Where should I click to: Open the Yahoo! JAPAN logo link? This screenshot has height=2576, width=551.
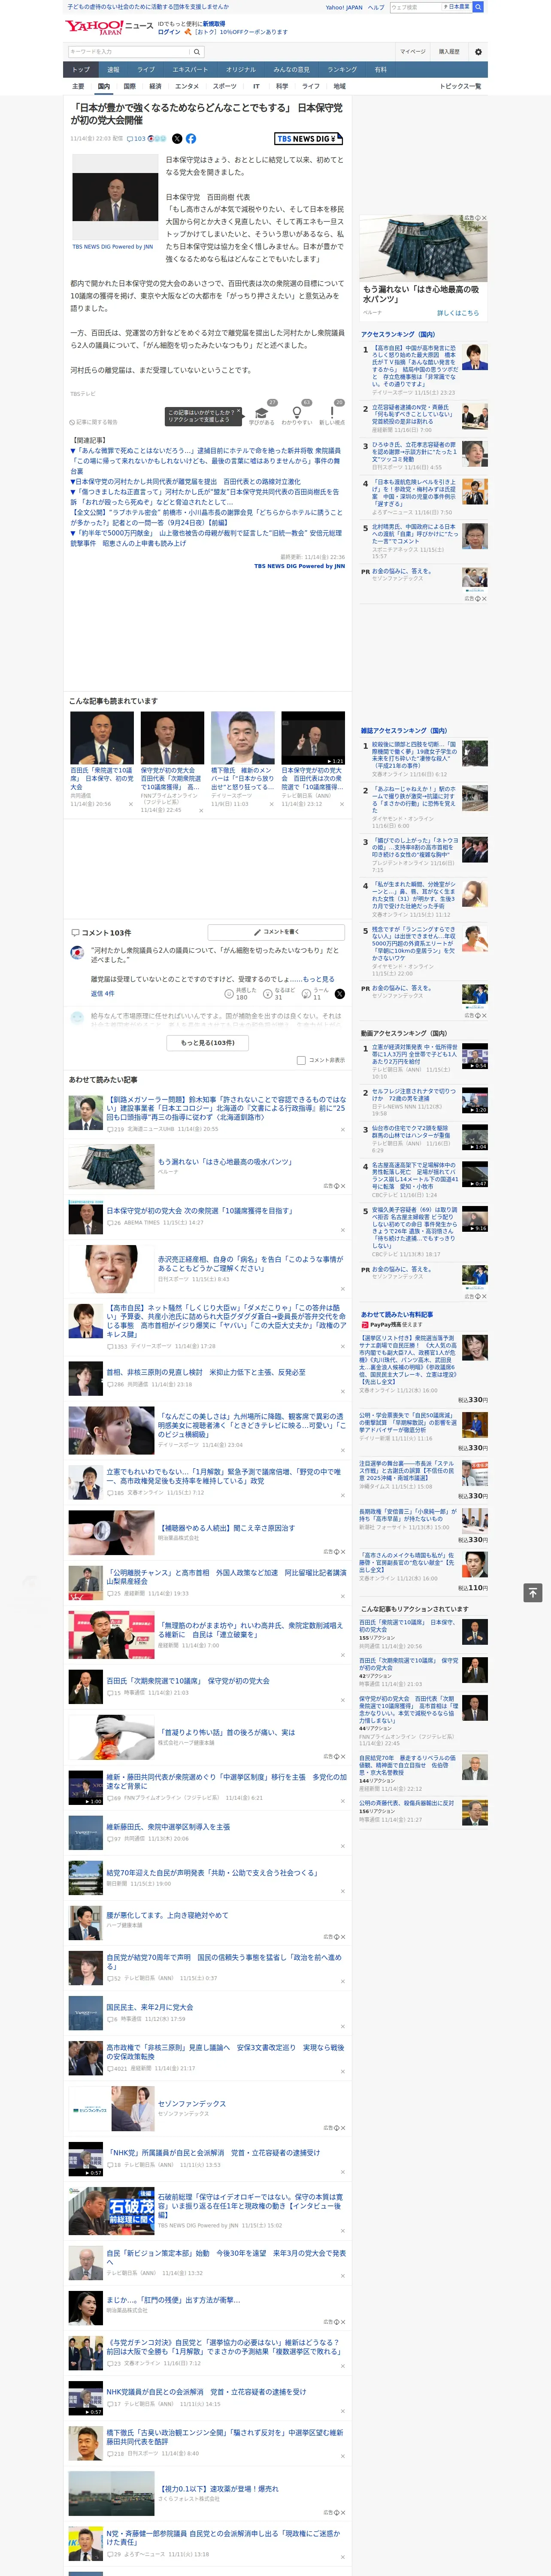coord(94,27)
